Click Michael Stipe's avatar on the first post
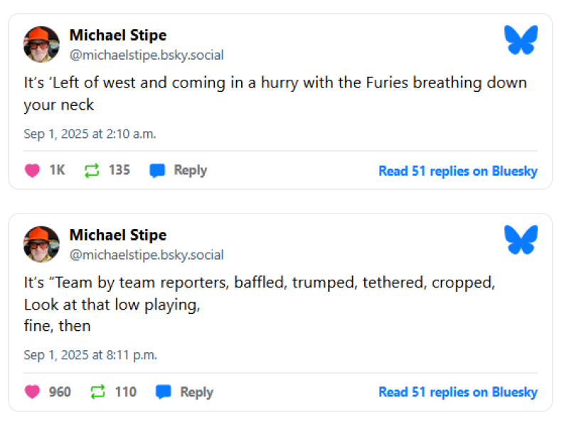 pos(41,43)
